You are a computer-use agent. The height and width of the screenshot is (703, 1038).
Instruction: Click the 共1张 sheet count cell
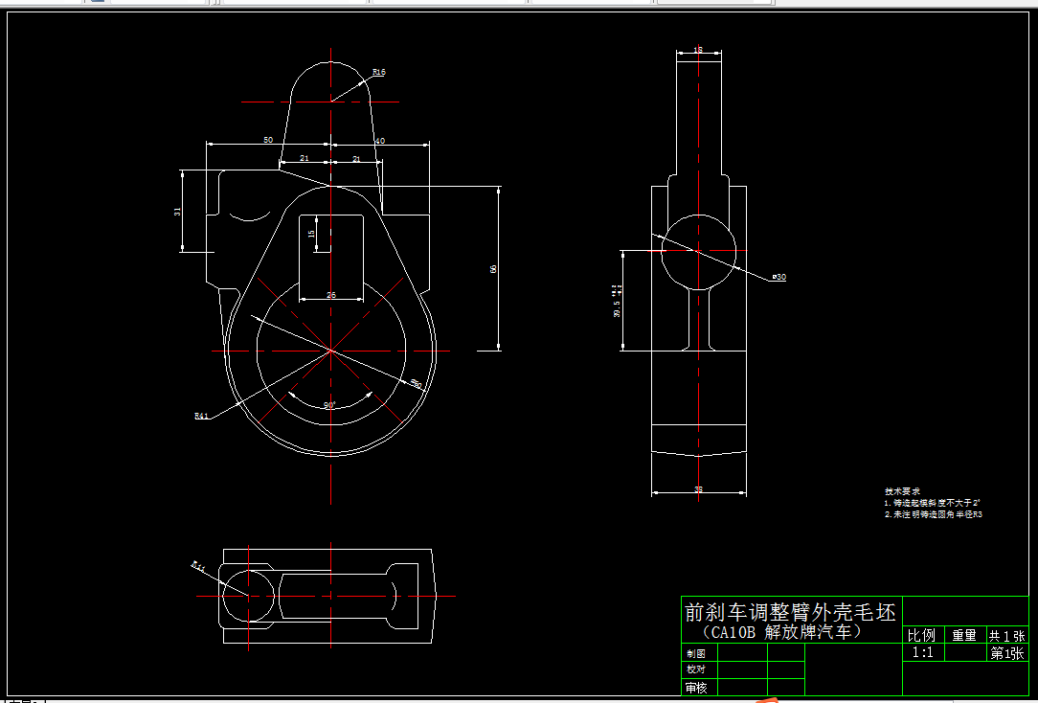(1007, 636)
